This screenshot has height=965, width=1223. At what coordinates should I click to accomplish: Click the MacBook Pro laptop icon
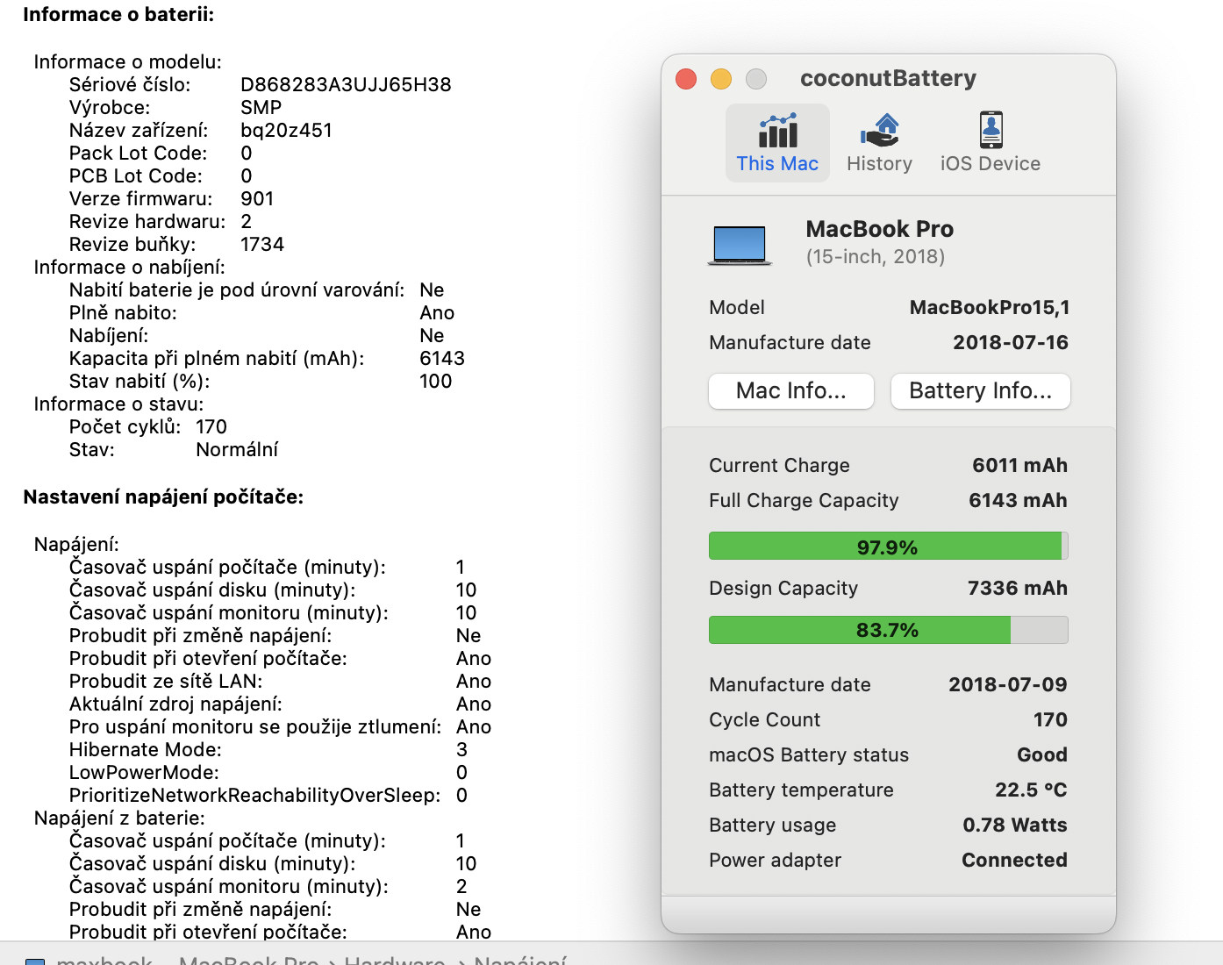(x=740, y=245)
